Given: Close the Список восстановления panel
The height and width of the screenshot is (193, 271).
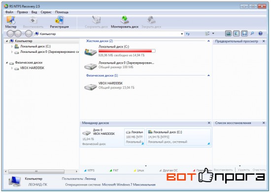Looking at the screenshot, I should pos(264,123).
